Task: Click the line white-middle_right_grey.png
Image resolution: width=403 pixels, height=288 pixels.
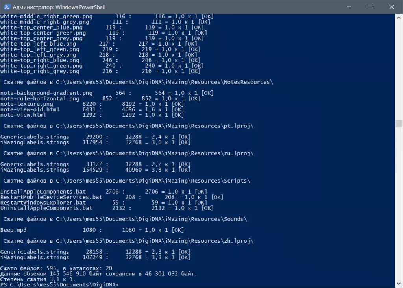Action: (x=105, y=22)
